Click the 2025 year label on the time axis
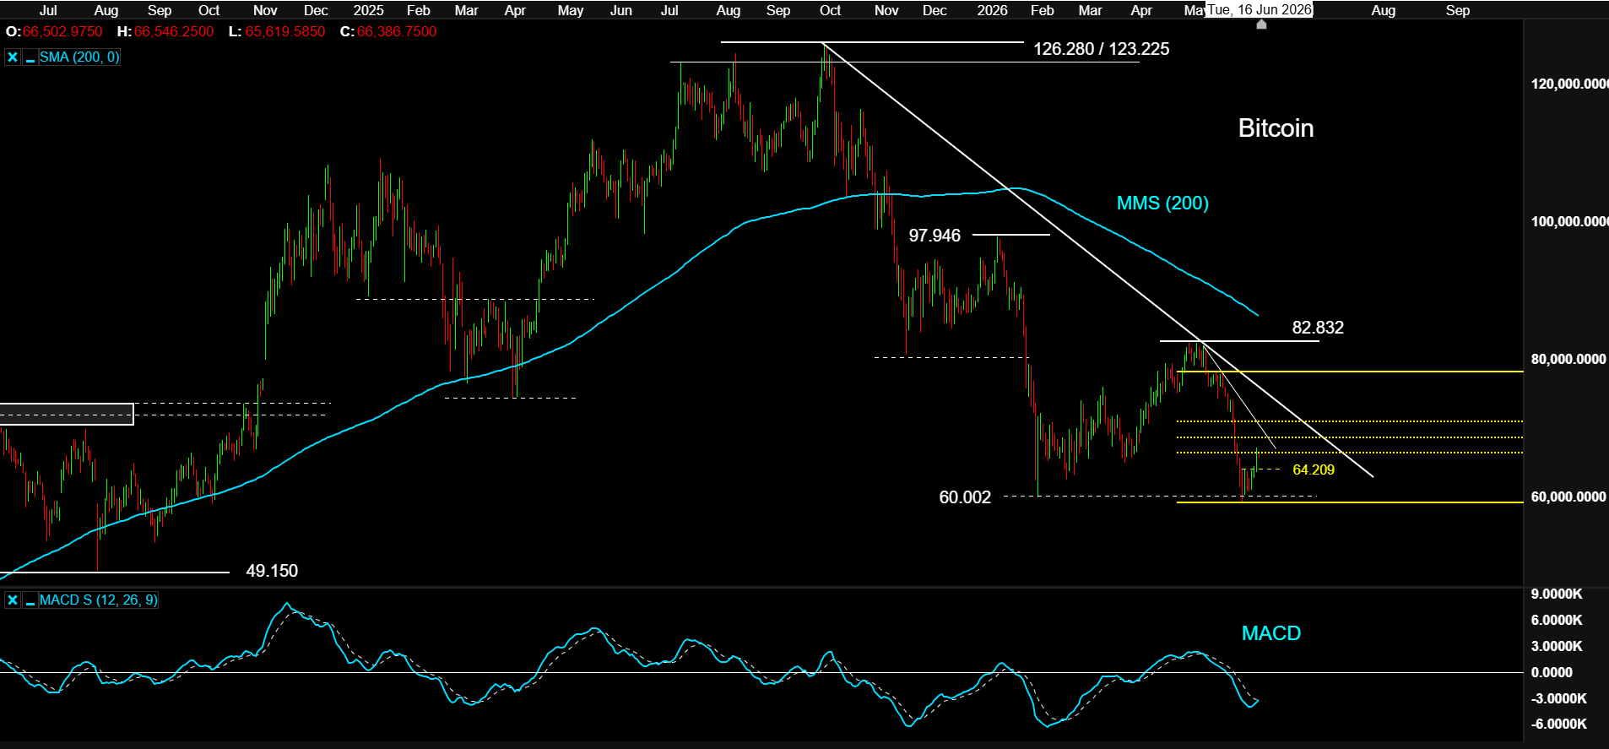This screenshot has height=749, width=1609. (x=368, y=10)
